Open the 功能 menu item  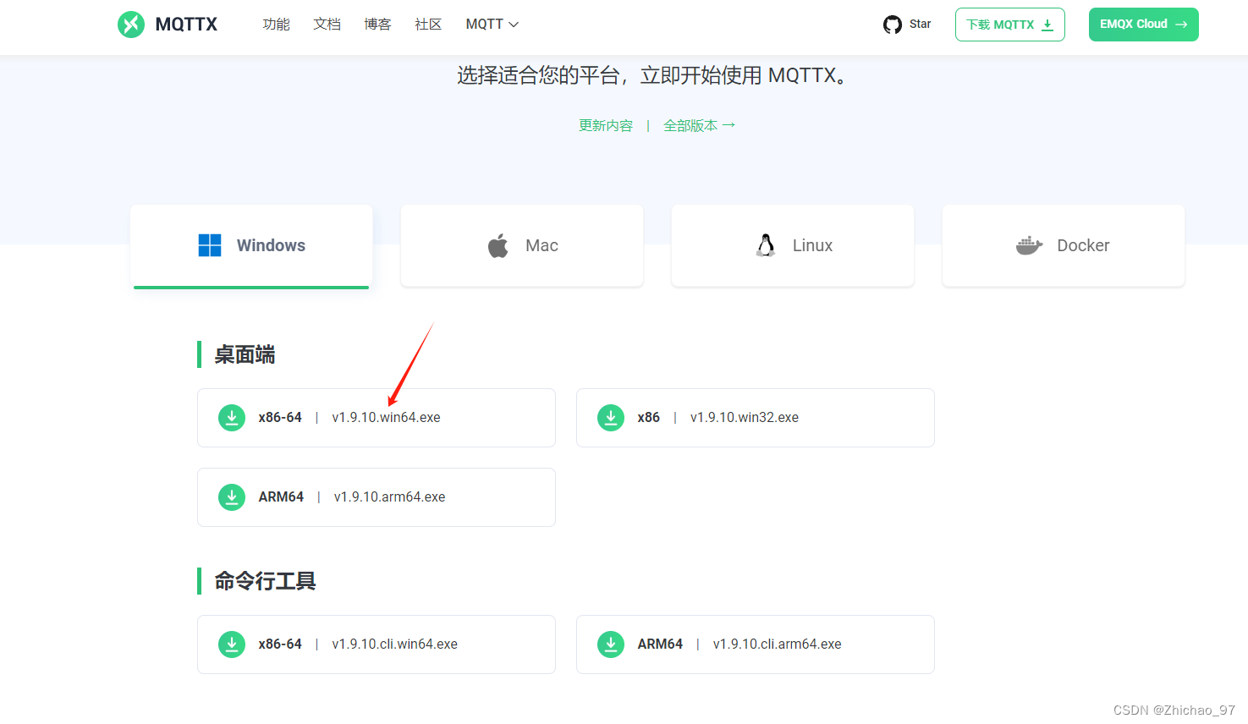tap(276, 25)
